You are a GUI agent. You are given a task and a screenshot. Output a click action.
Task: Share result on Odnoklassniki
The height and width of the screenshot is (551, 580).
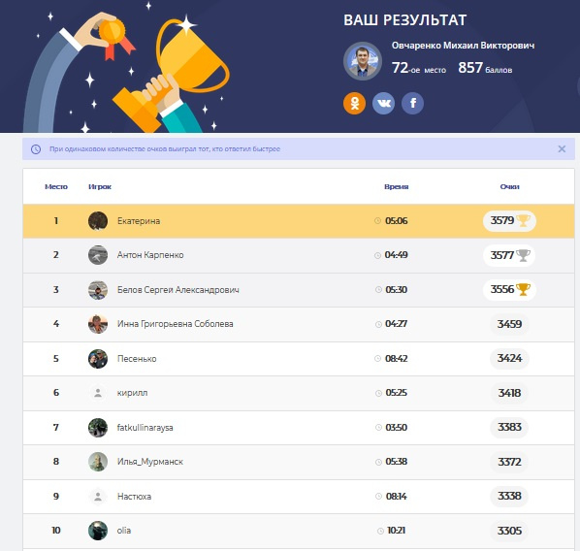(354, 103)
